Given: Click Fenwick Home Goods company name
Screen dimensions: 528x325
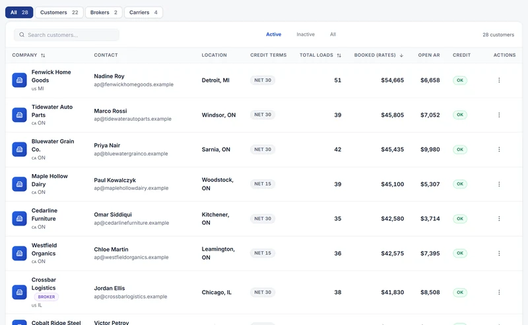Looking at the screenshot, I should (x=51, y=76).
